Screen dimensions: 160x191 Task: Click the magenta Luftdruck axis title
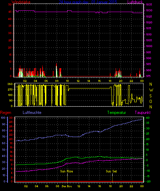(x=135, y=2)
